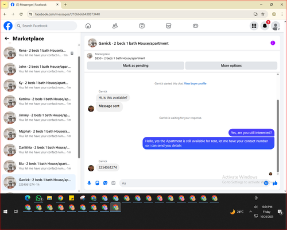Select the Garrick conversation row
The image size is (287, 230).
pos(39,182)
